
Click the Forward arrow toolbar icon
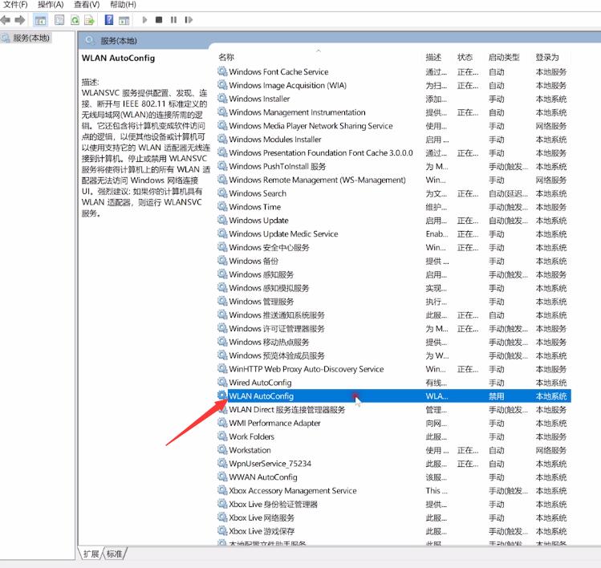coord(20,20)
